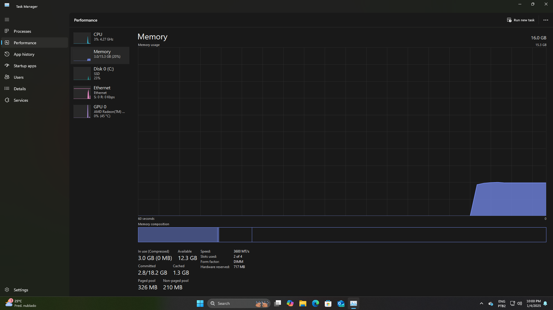
Task: Show hidden system tray icons chevron
Action: [x=481, y=303]
